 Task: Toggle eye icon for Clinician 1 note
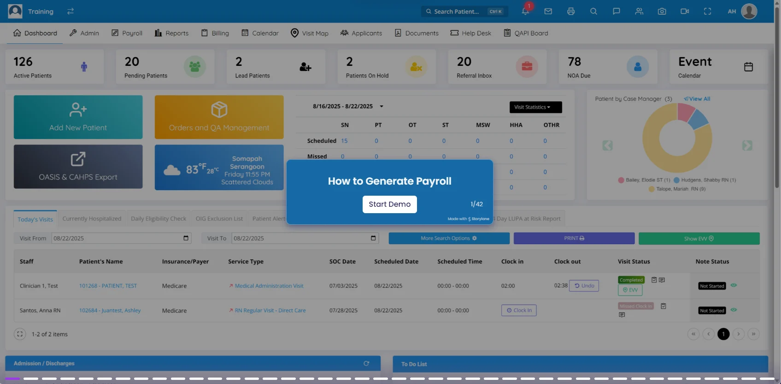(x=734, y=285)
